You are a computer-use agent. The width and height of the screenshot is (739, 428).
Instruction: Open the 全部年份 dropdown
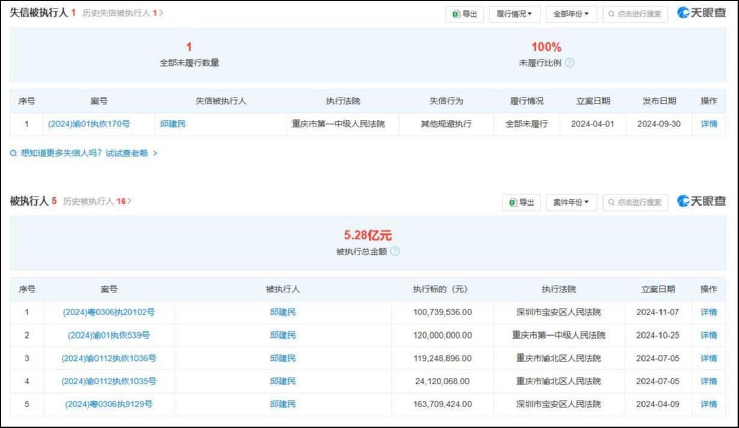click(571, 14)
